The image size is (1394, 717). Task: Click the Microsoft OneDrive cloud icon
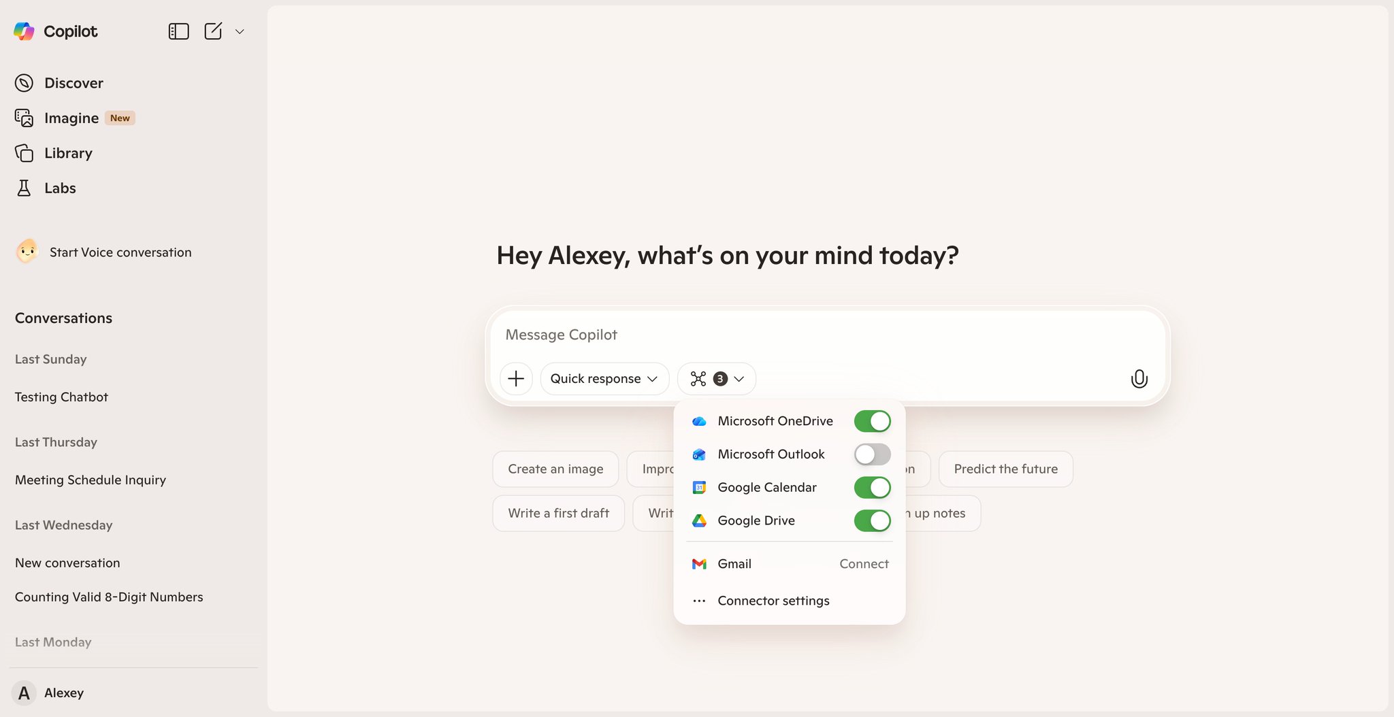699,422
